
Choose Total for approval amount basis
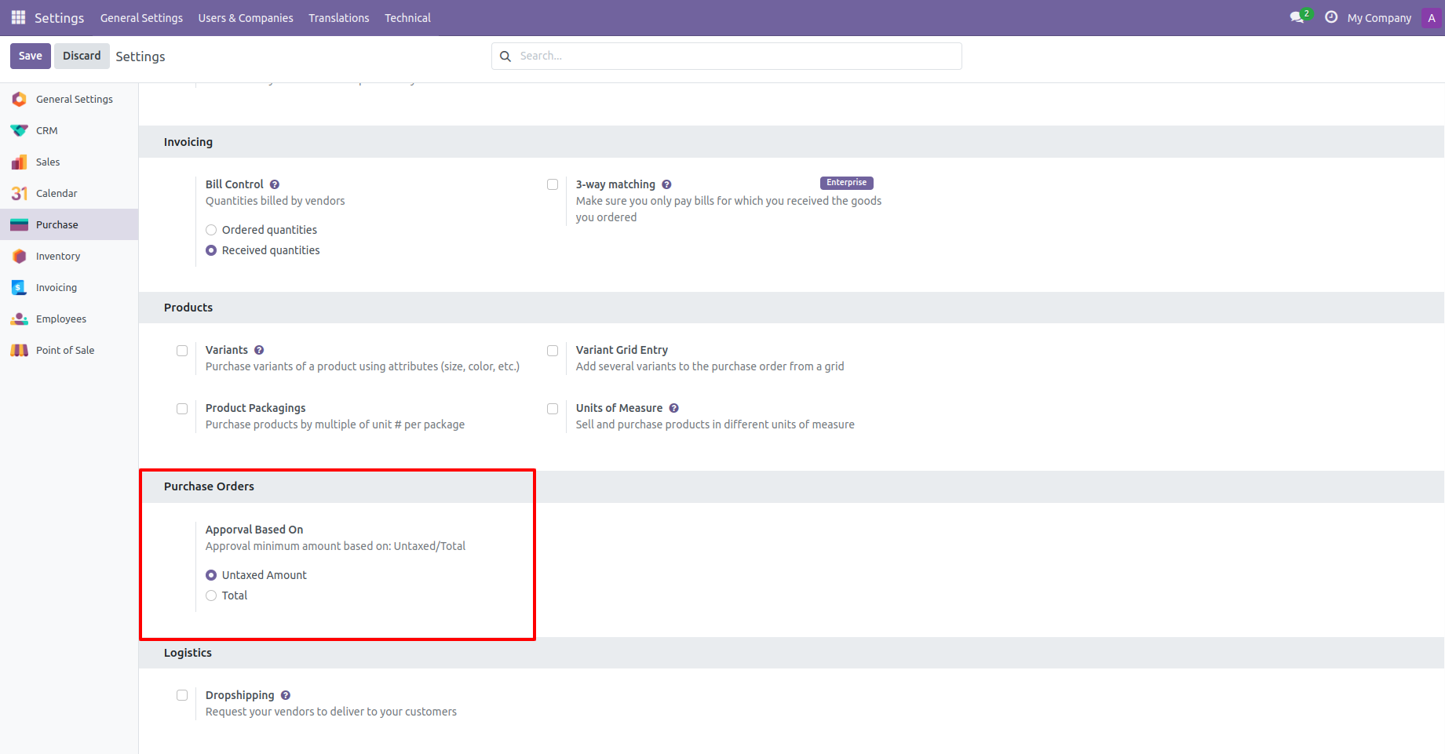click(210, 596)
